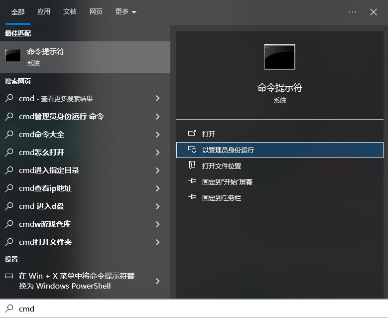The image size is (388, 318).
Task: Expand the 更多 dropdown filter
Action: (x=126, y=12)
